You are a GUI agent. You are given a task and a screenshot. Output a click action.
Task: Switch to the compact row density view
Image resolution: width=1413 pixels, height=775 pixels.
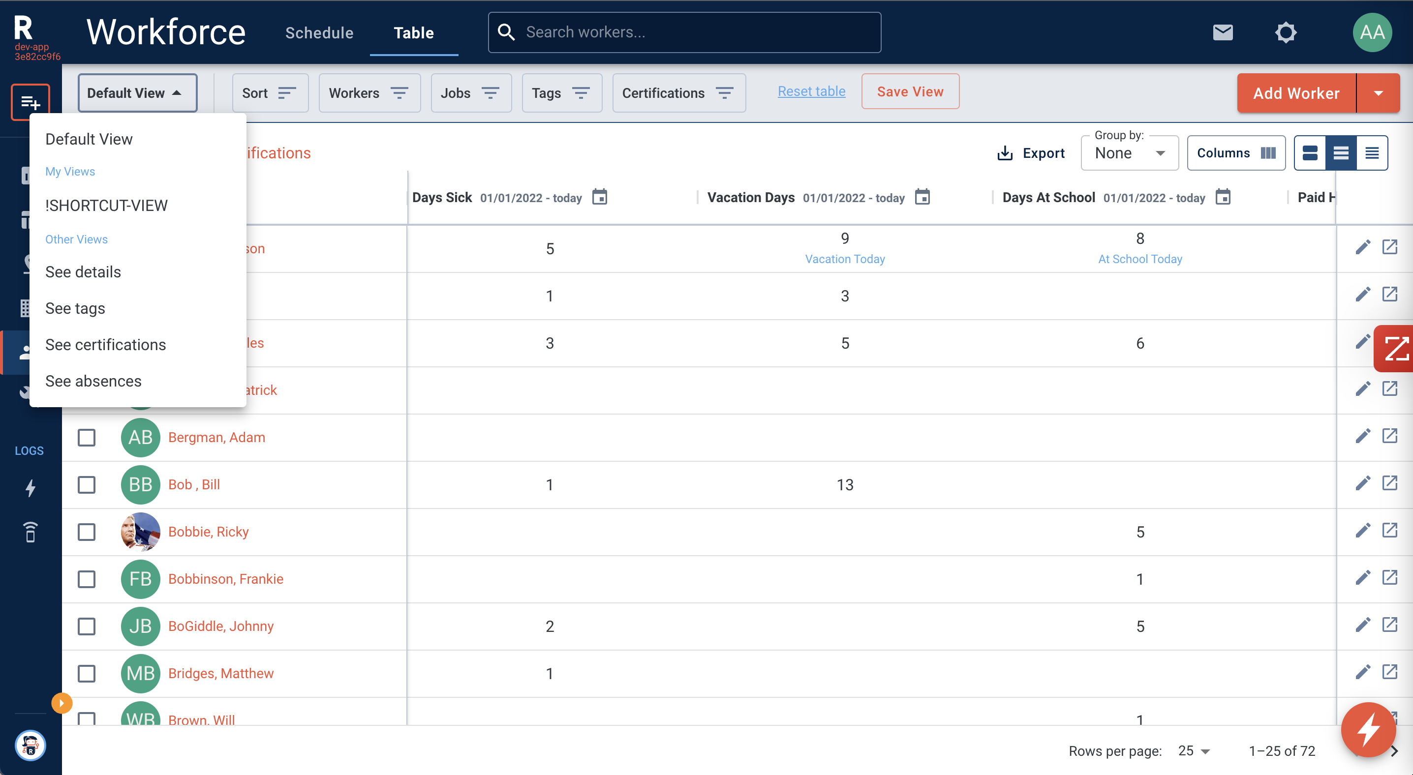1371,153
